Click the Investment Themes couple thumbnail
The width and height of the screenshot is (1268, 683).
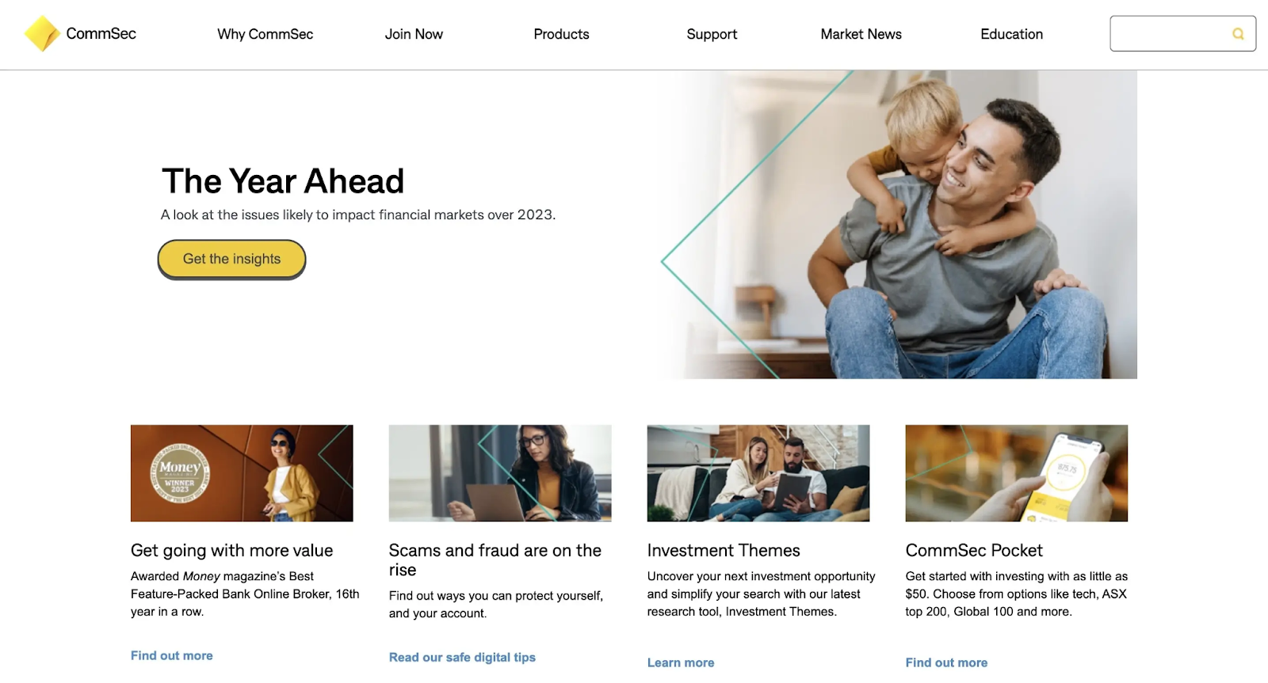coord(758,473)
